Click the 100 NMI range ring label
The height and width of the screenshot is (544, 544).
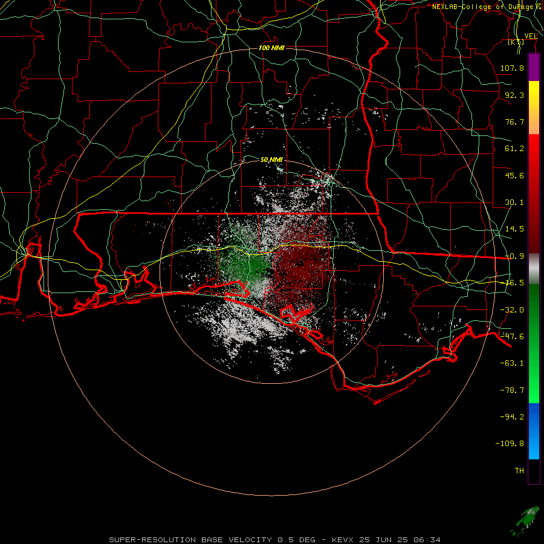point(271,48)
